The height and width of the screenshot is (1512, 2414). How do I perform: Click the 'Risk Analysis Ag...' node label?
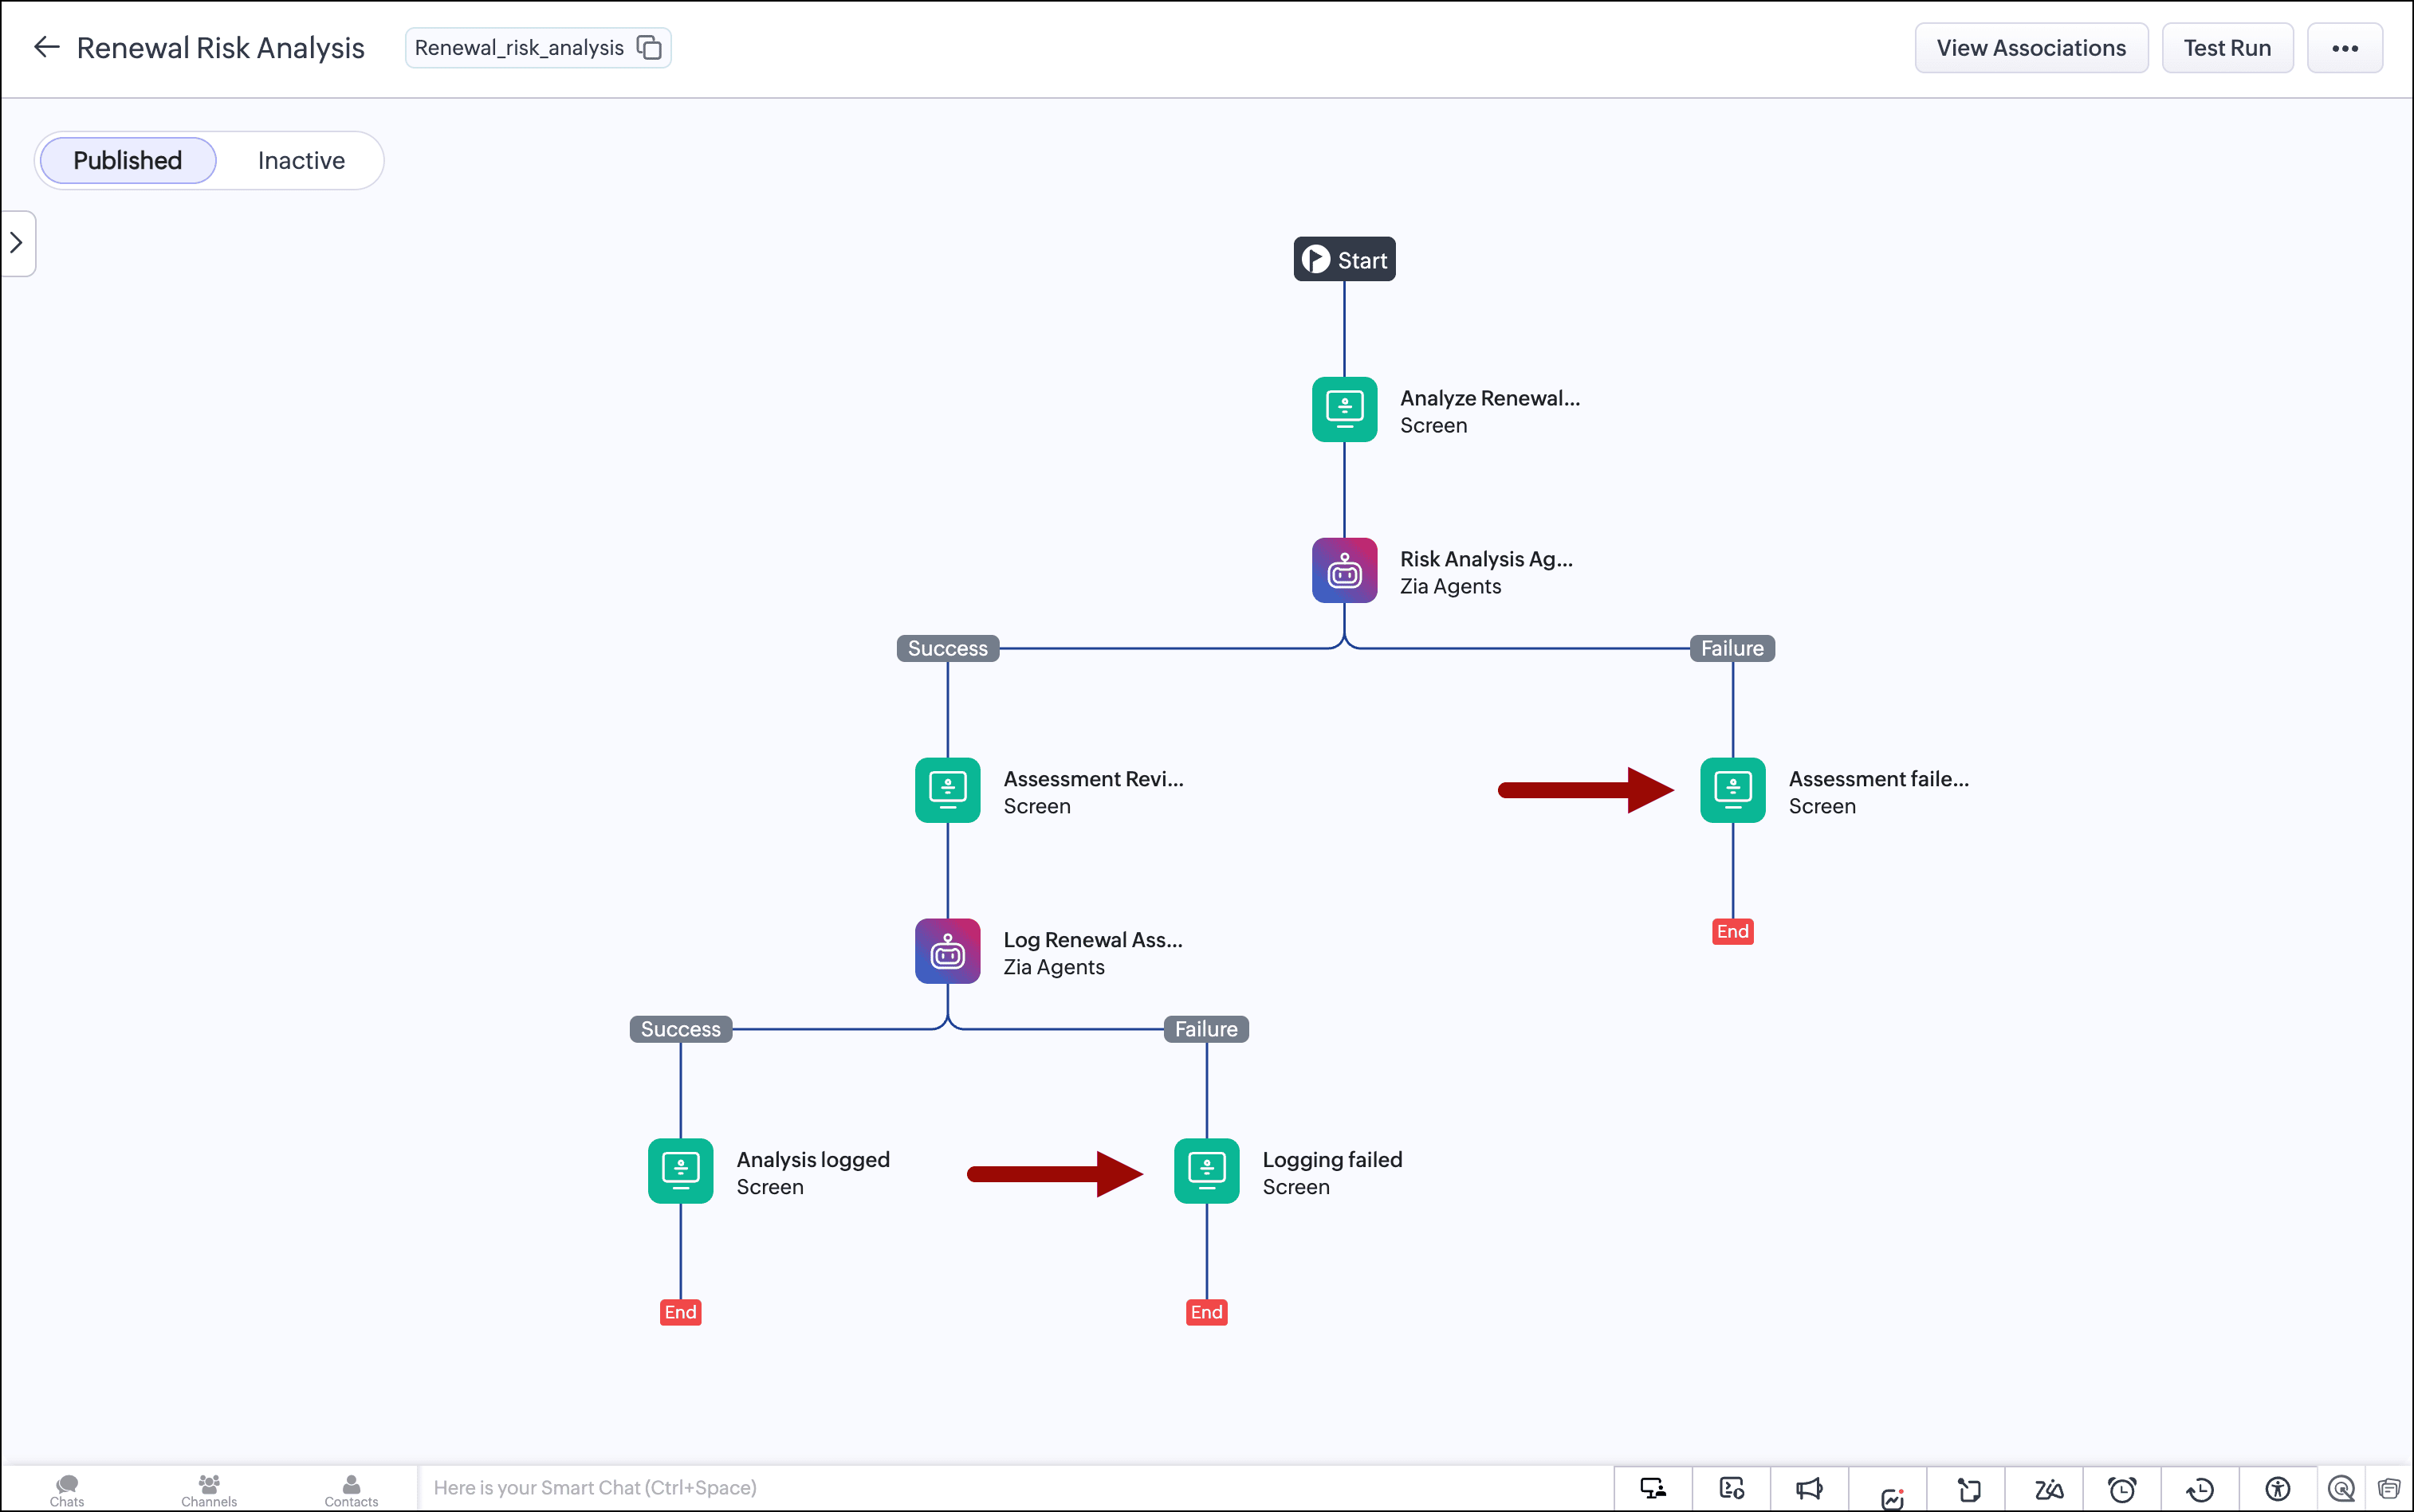[1486, 559]
